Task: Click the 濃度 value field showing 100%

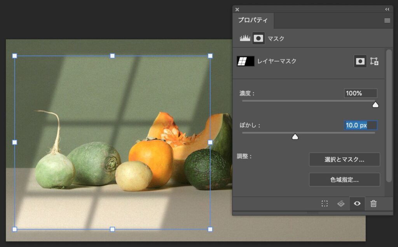Action: coord(360,93)
